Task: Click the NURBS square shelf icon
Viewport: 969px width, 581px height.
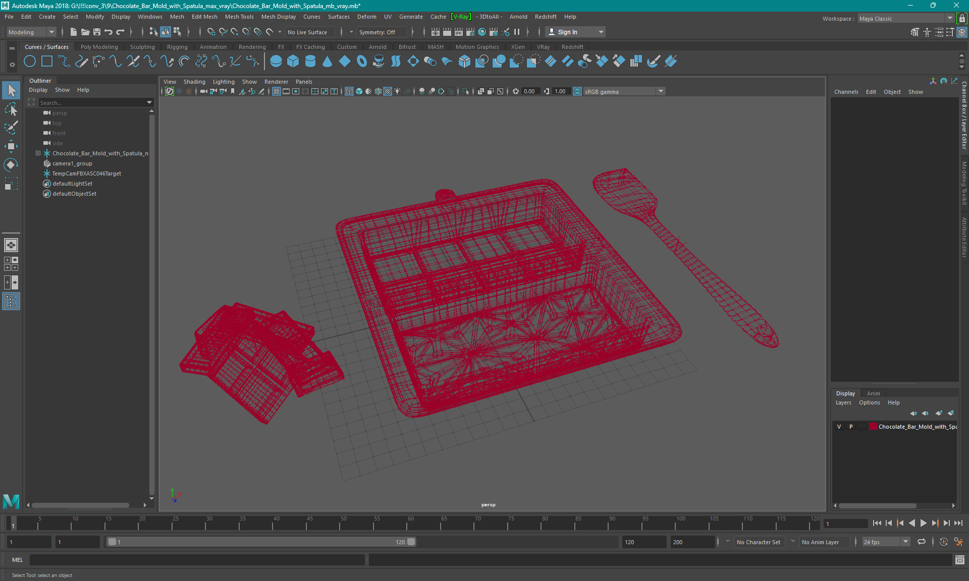Action: coord(47,62)
